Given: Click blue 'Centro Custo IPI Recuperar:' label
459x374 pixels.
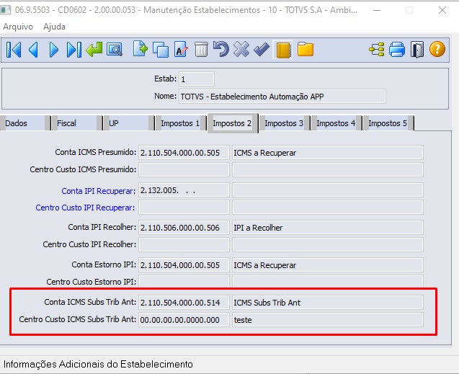Looking at the screenshot, I should (85, 208).
